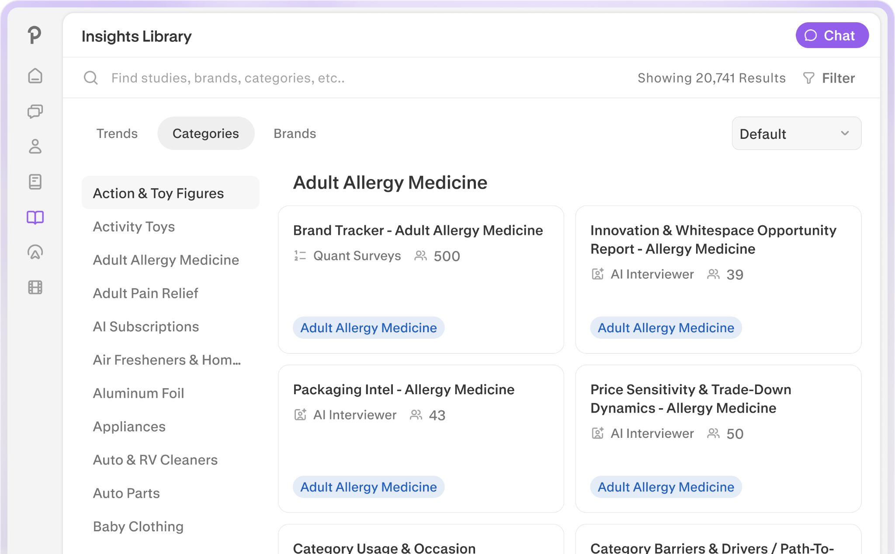Open the chat bubbles sidebar icon
The height and width of the screenshot is (554, 895).
coord(35,111)
